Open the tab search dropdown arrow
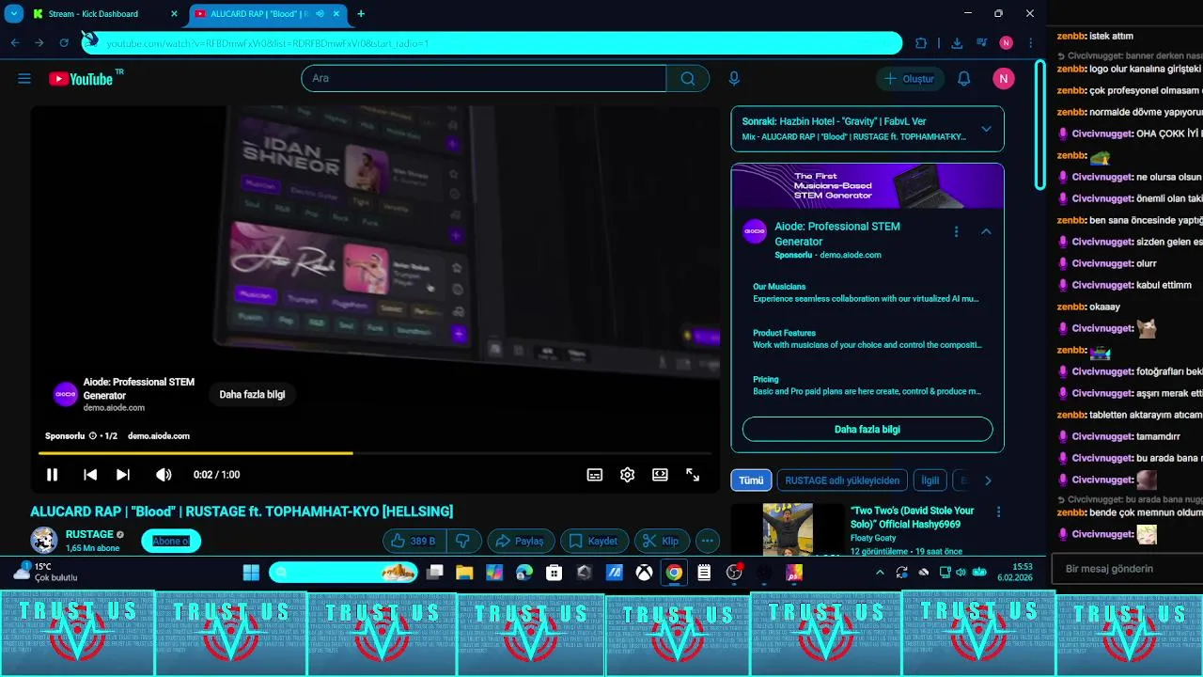The height and width of the screenshot is (677, 1203). [x=14, y=14]
